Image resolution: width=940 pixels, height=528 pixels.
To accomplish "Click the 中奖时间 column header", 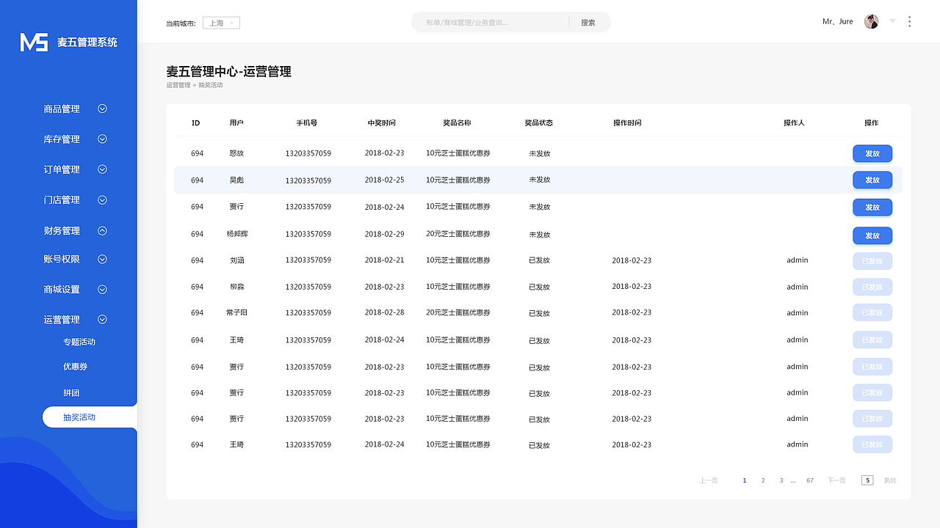I will pos(382,122).
